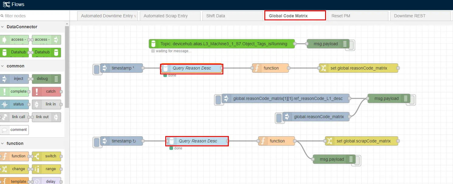Select the bottom msg.payload debug node
The height and width of the screenshot is (184, 453).
[x=334, y=159]
